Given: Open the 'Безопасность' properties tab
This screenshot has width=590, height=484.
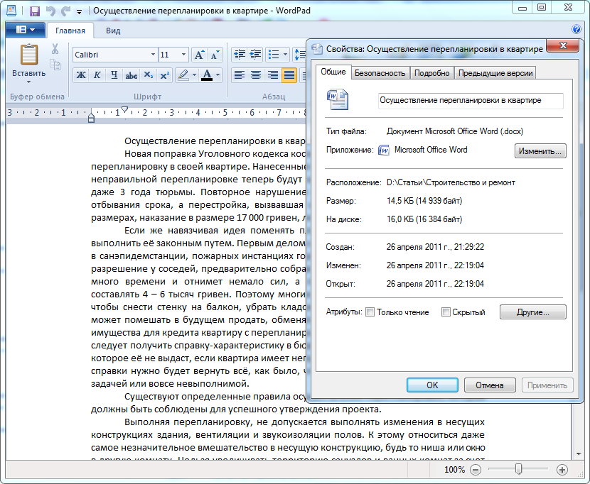Looking at the screenshot, I should [x=380, y=73].
